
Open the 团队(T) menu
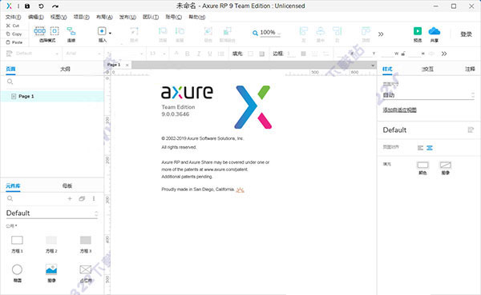151,17
